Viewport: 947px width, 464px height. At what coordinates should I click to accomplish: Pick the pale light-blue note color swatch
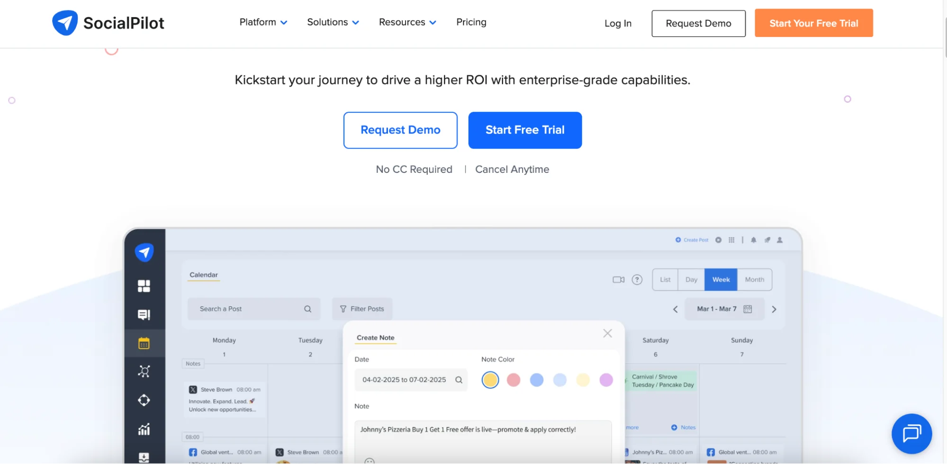pos(560,380)
